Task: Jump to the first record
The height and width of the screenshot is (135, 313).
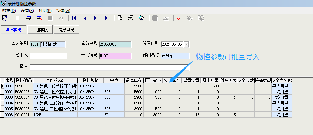Action: (x=74, y=18)
